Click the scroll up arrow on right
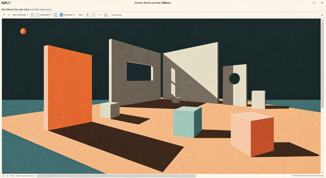326x178 pixels. click(x=323, y=20)
